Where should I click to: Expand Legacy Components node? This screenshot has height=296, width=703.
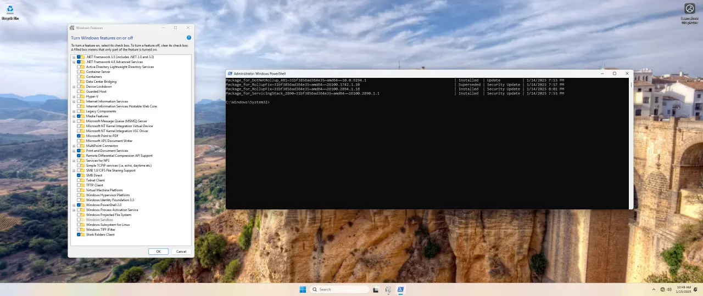[x=74, y=111]
